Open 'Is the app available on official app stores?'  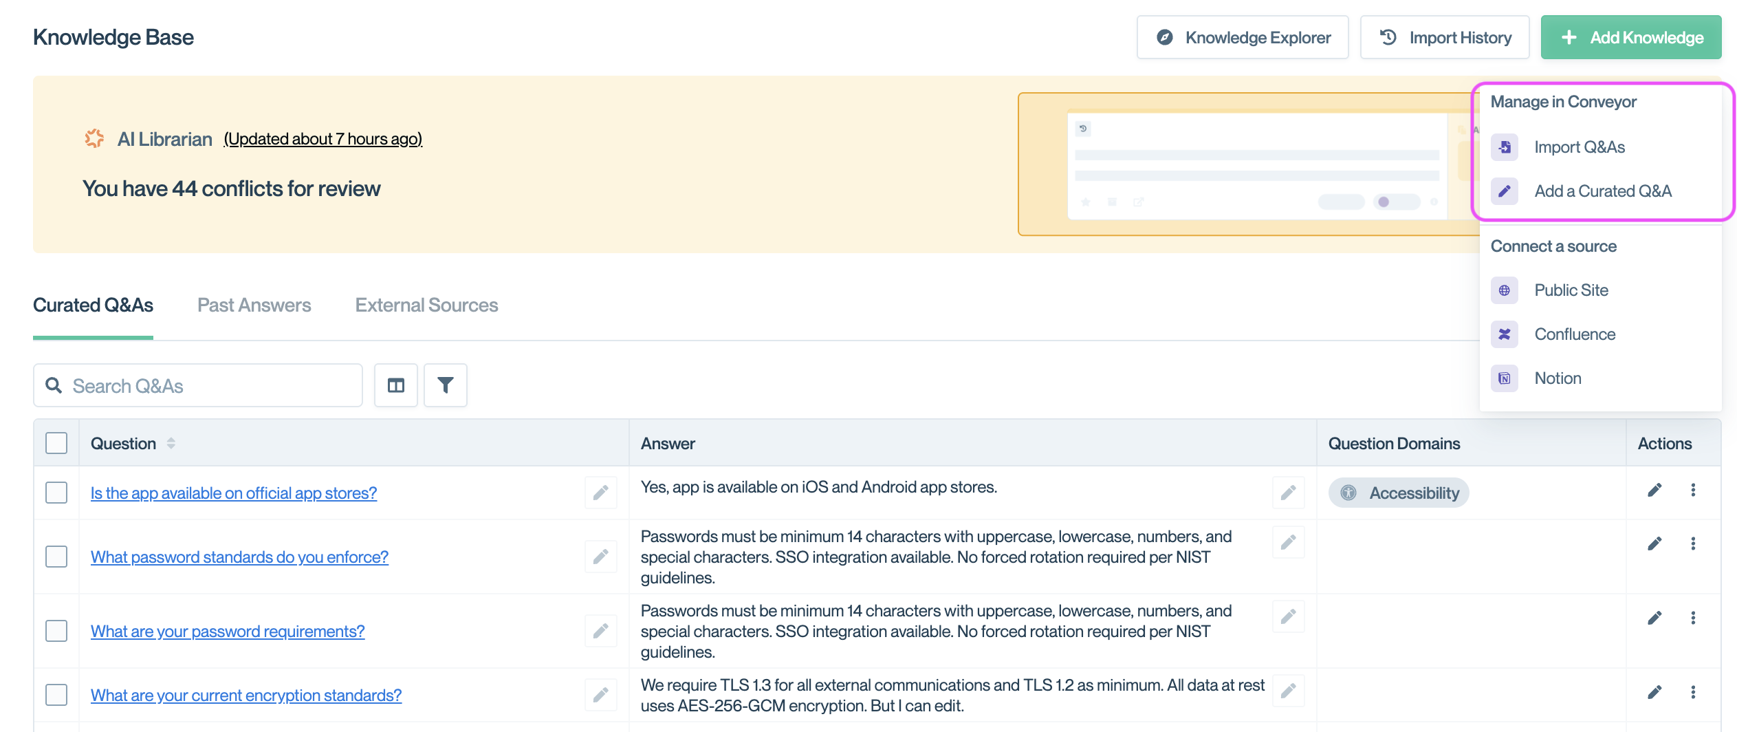point(234,493)
